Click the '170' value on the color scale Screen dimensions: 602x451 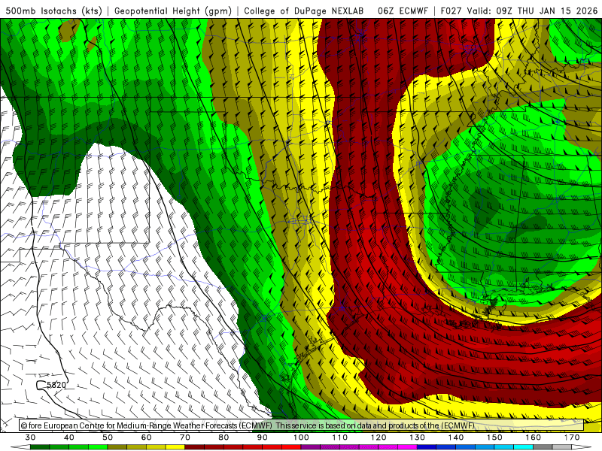572,437
